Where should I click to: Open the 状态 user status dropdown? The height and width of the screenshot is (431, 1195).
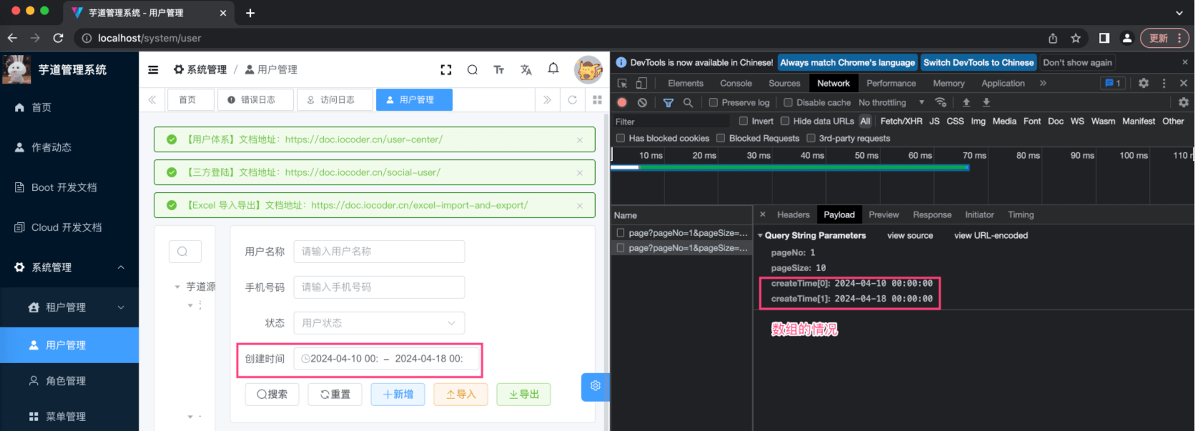pyautogui.click(x=379, y=323)
